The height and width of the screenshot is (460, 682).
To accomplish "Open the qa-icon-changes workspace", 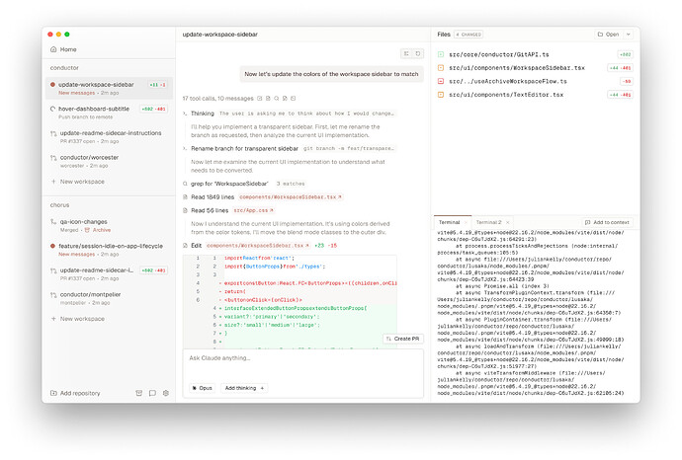I will [x=109, y=225].
